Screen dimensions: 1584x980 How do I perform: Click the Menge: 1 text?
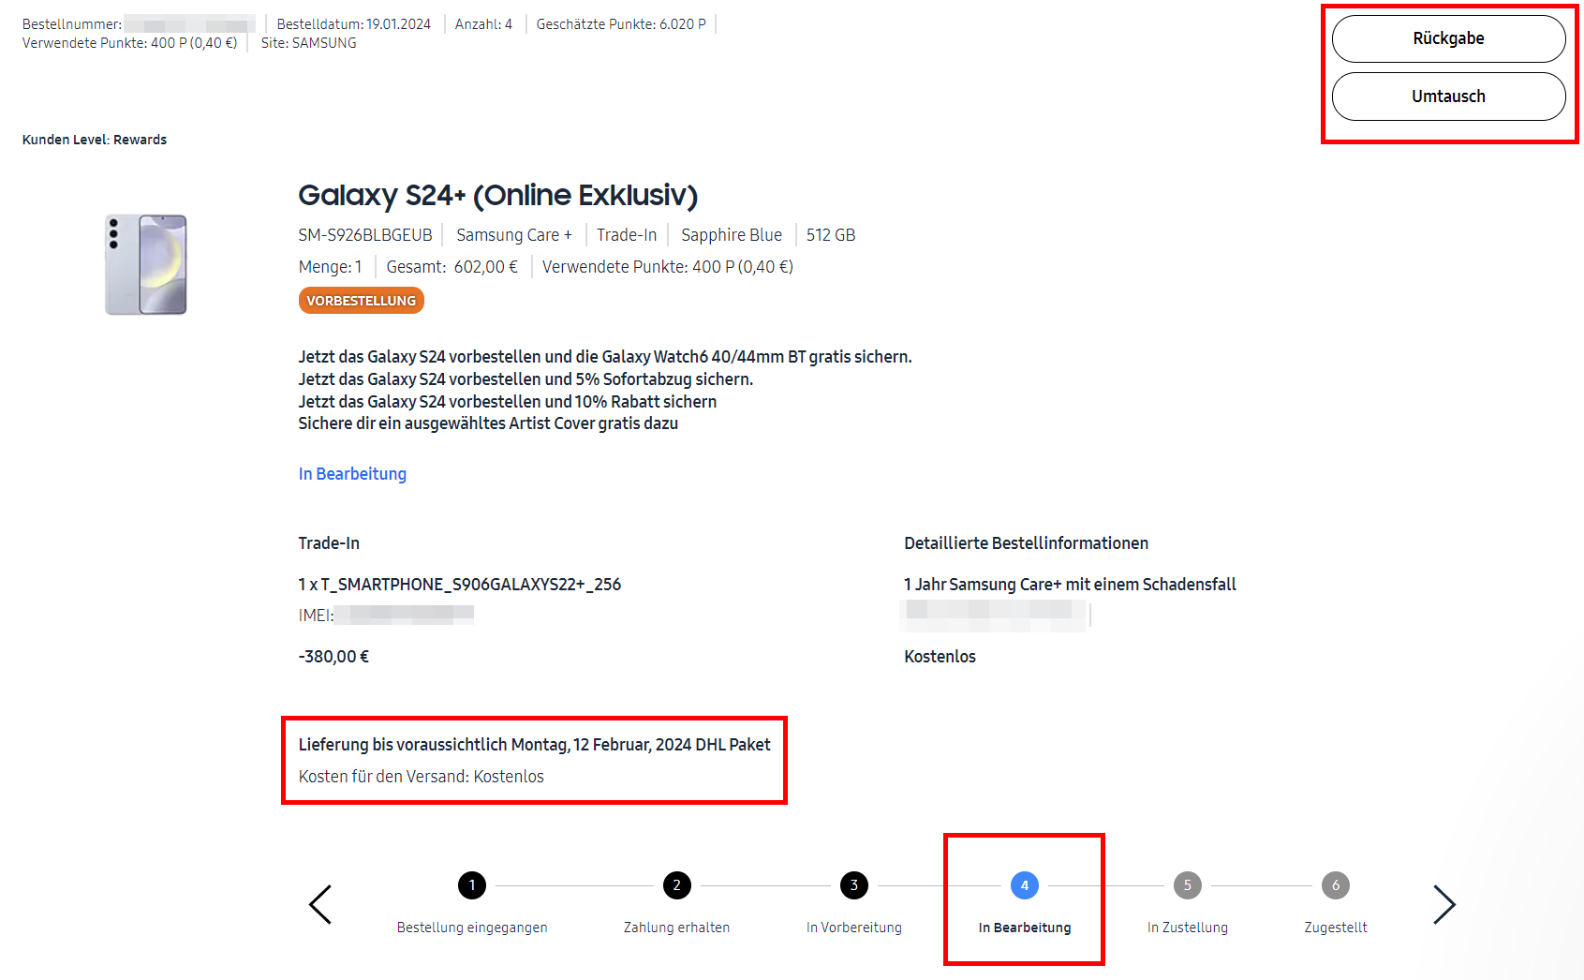coord(331,267)
